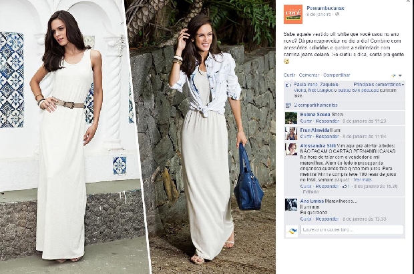The height and width of the screenshot is (274, 414).
Task: View the 2 compartilhamentos shares link
Action: pyautogui.click(x=316, y=105)
